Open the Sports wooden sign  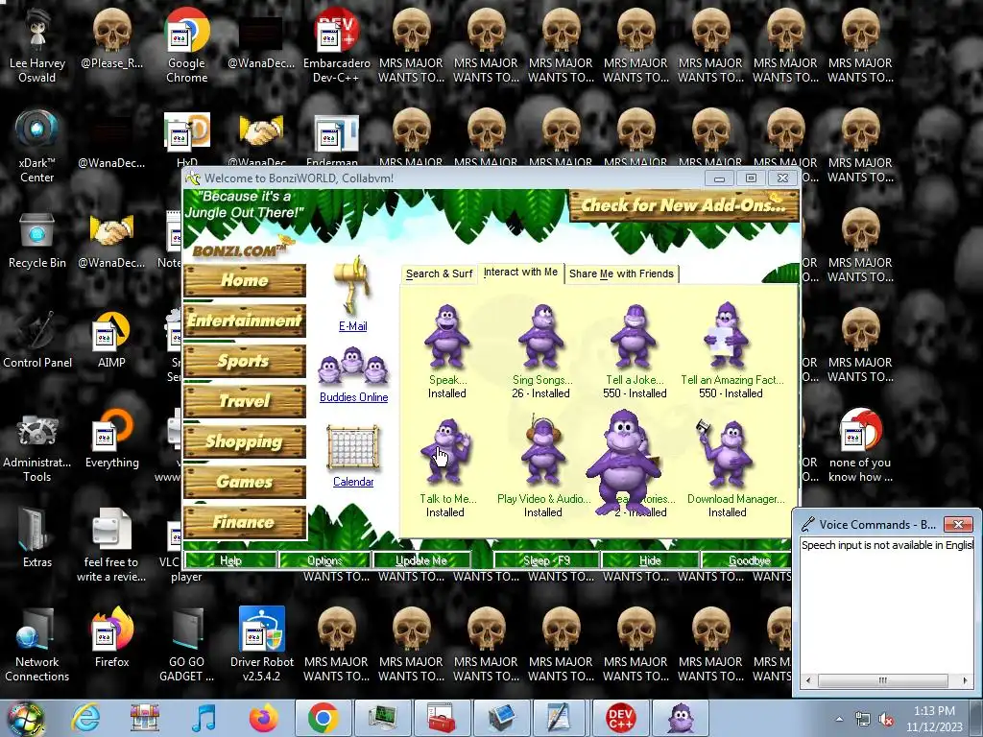click(245, 361)
